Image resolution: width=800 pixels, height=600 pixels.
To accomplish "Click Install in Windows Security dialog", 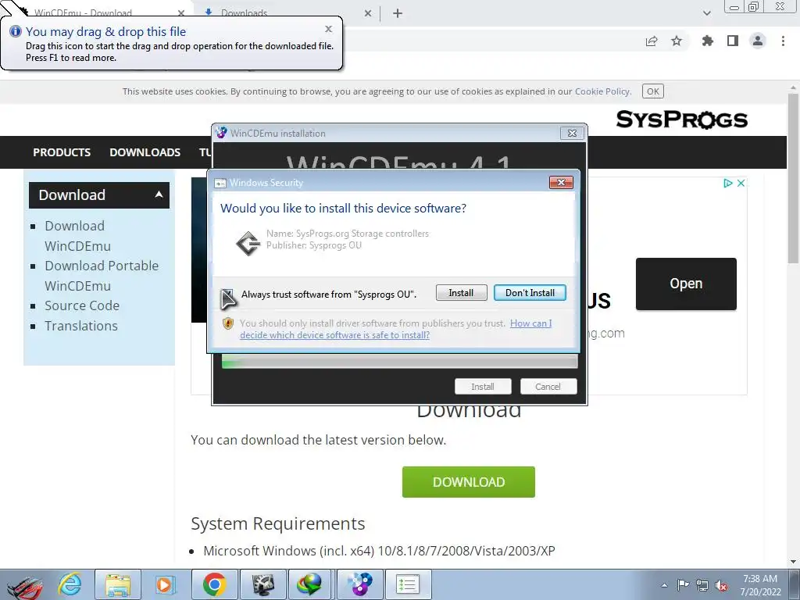I will pos(461,293).
